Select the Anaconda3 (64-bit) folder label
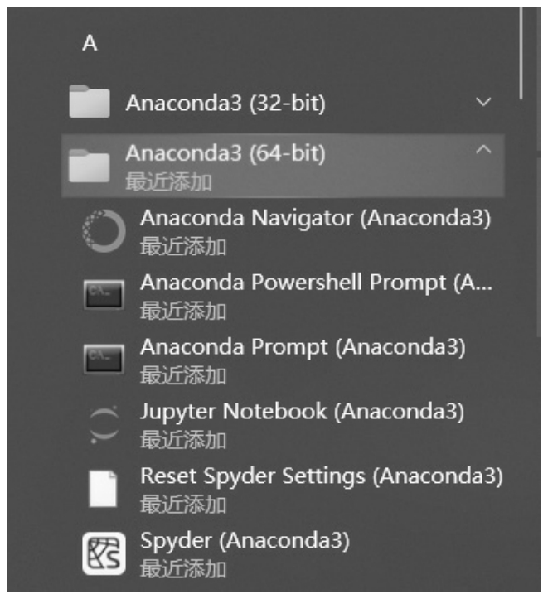This screenshot has width=543, height=594. tap(225, 153)
